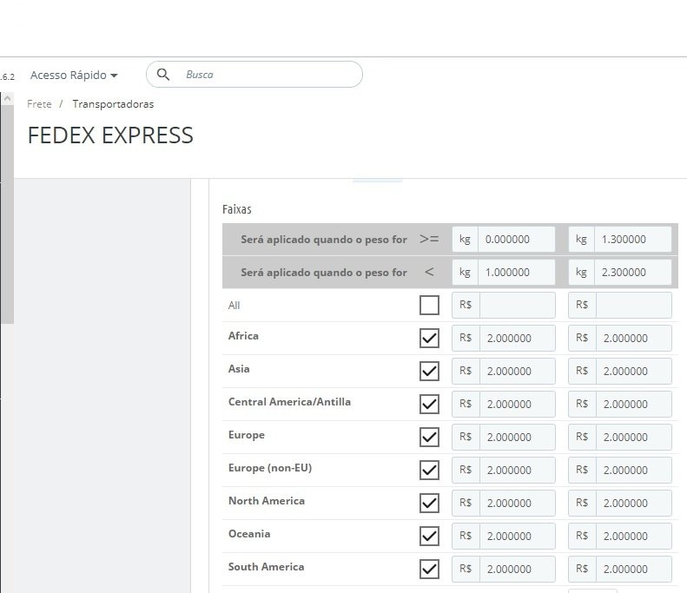Uncheck the Central America/Antilla checkbox
Viewport: 687px width, 593px height.
(x=429, y=404)
